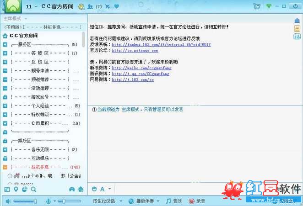Open the orange notes list icon at right edge
303x206 pixels.
[x=297, y=28]
